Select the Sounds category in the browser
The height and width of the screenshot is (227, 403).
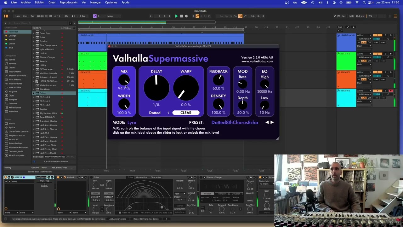pos(13,64)
